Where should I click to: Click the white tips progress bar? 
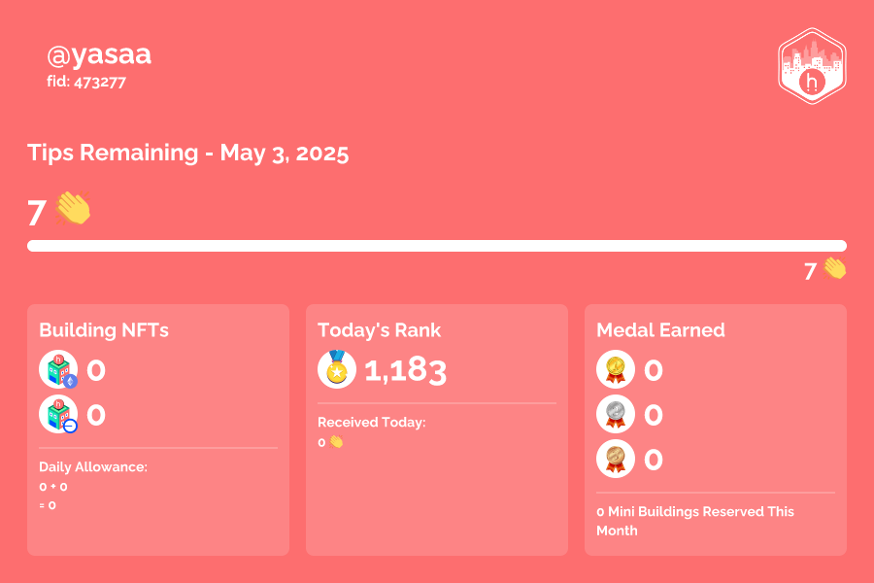pyautogui.click(x=437, y=246)
